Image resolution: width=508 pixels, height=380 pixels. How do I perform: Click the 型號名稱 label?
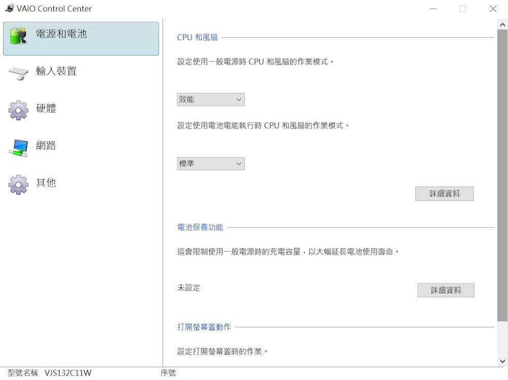coord(23,373)
